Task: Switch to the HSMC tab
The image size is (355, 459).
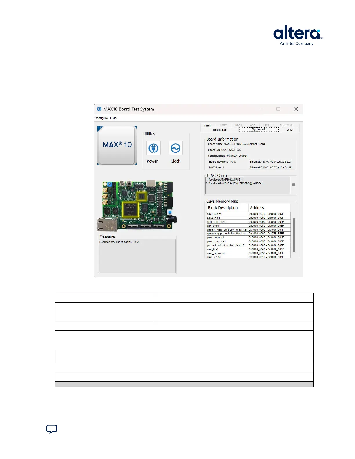Action: pyautogui.click(x=223, y=125)
